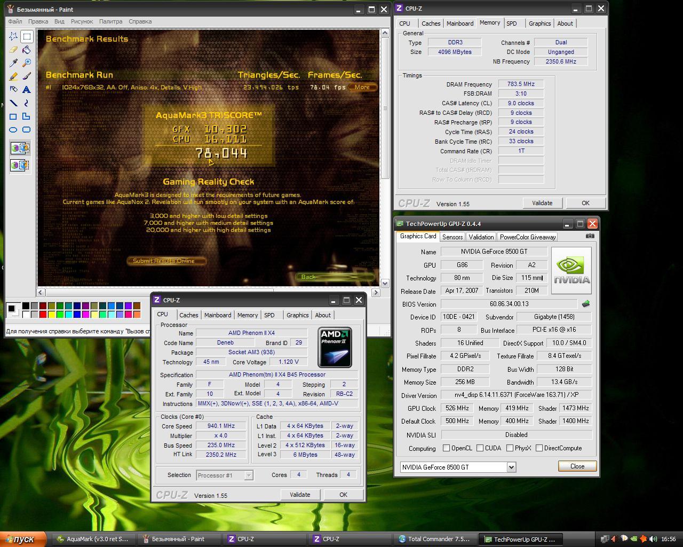This screenshot has height=547, width=683.
Task: Click Paint's horizontal scrollbar right arrow
Action: pyautogui.click(x=376, y=292)
